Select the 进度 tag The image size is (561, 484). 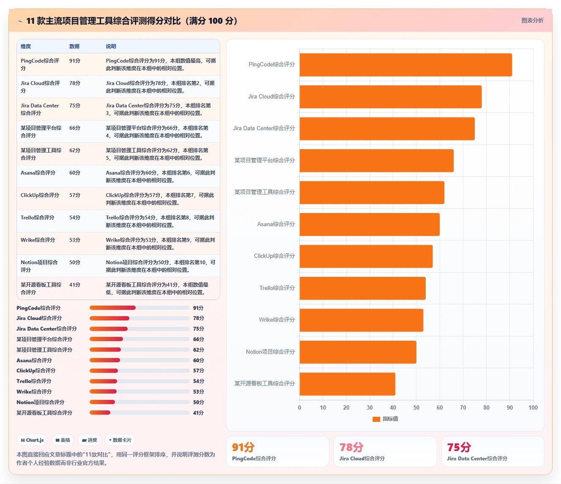(89, 440)
